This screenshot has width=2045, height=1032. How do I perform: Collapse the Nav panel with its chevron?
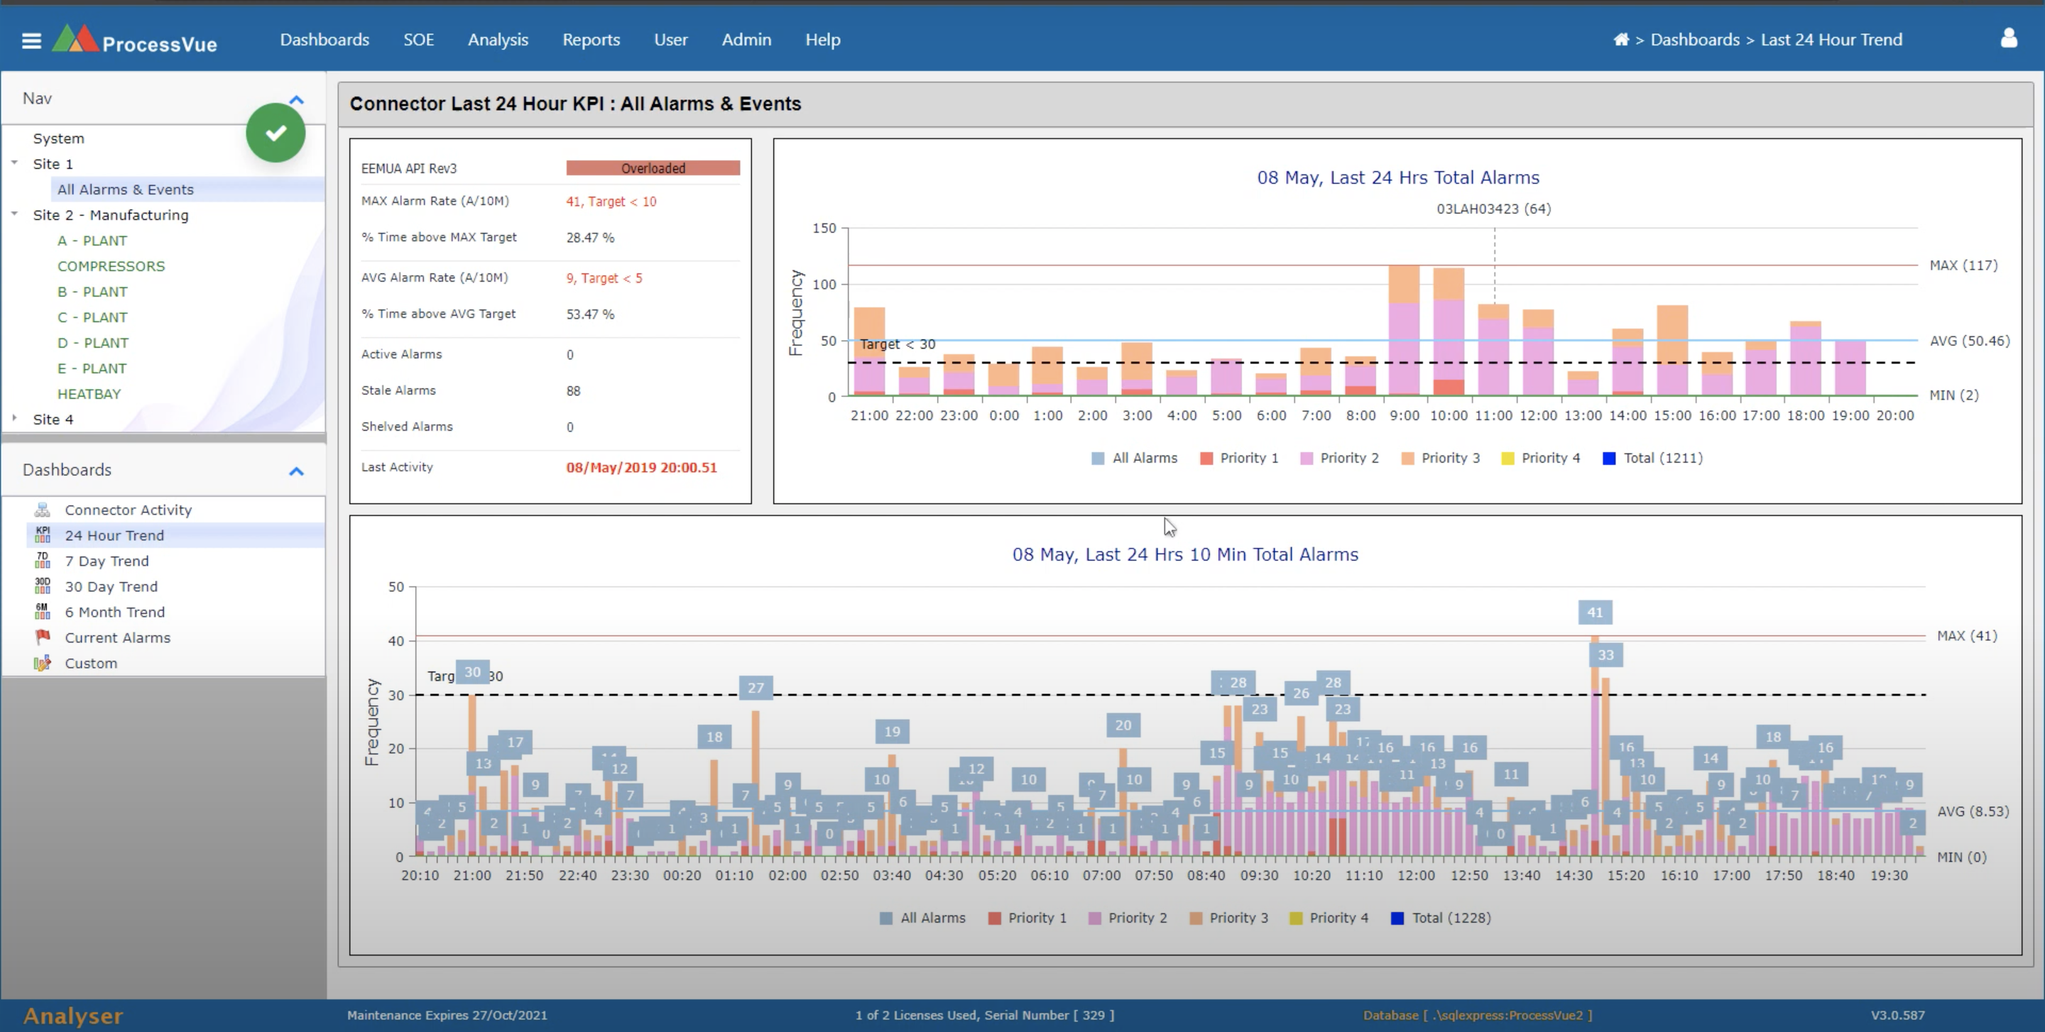[x=297, y=99]
